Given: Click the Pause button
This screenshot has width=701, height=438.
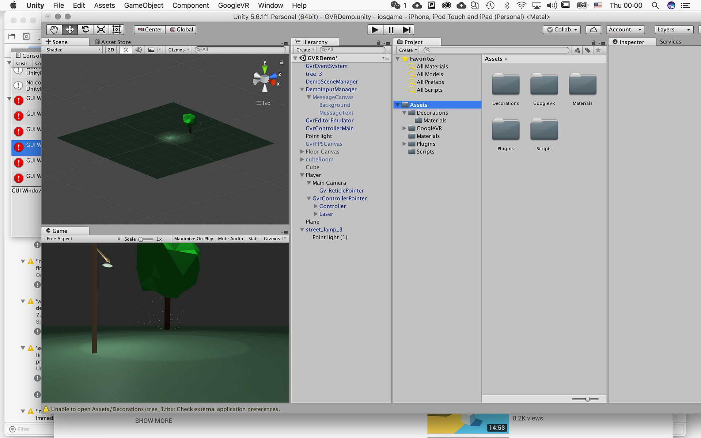Looking at the screenshot, I should [x=391, y=30].
